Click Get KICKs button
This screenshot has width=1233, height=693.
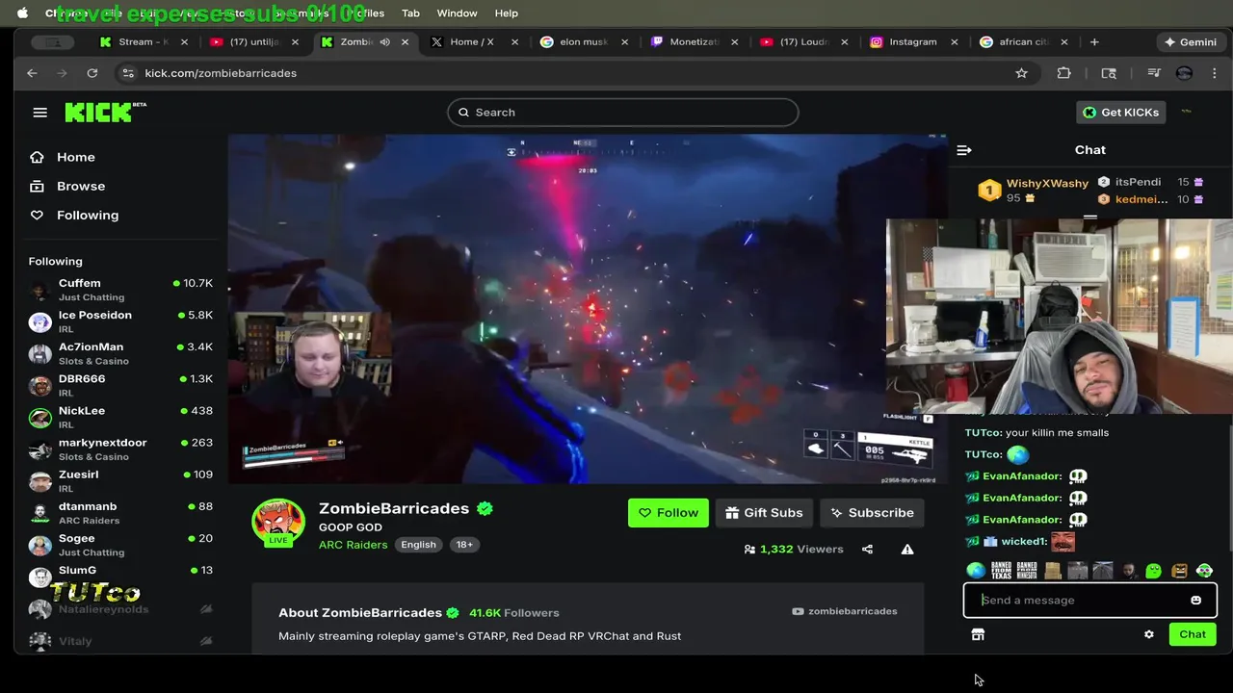pyautogui.click(x=1120, y=113)
